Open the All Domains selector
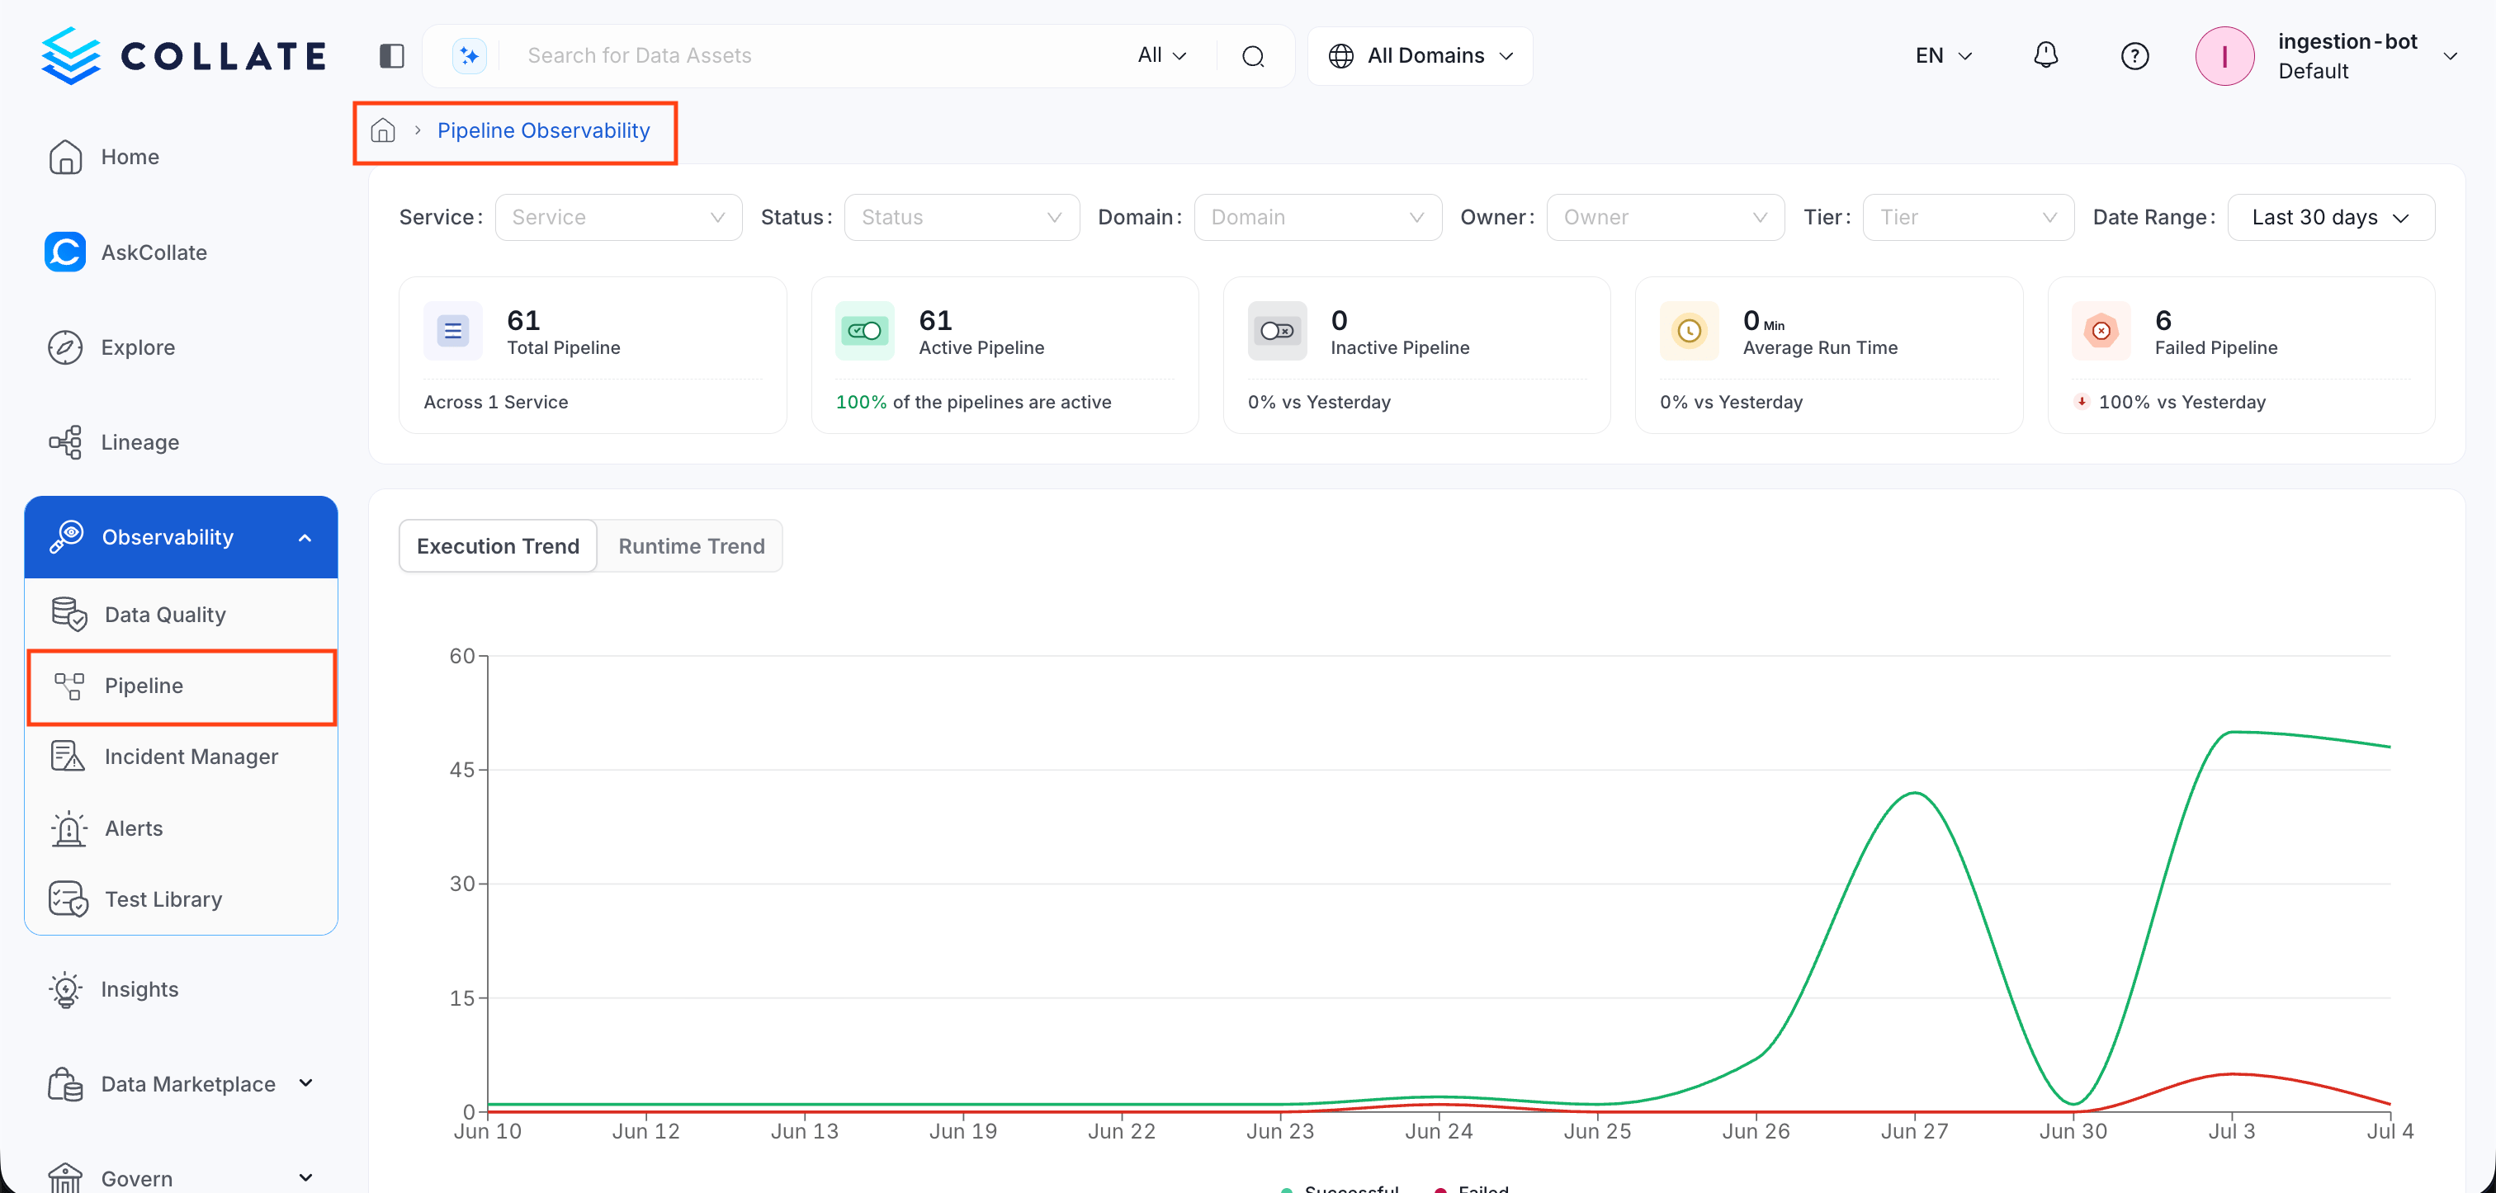 pyautogui.click(x=1420, y=56)
